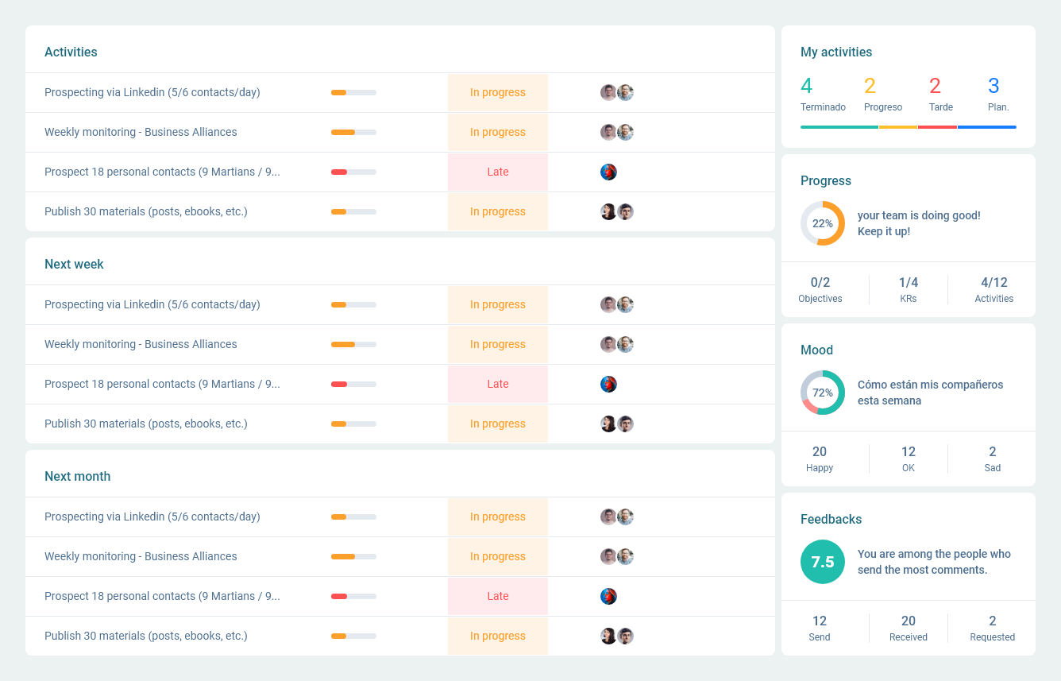Click second avatar on Next month's Weekly monitoring row
This screenshot has width=1061, height=681.
626,557
